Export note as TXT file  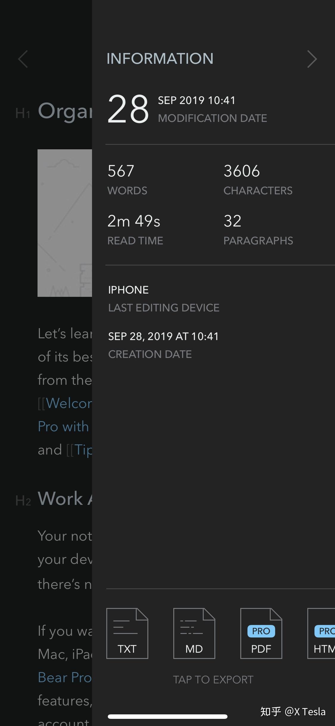tap(127, 633)
